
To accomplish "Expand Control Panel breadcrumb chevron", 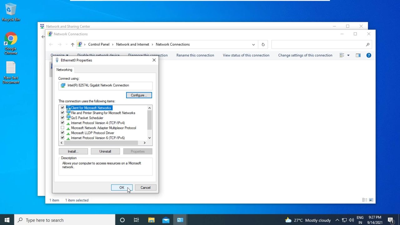I will tap(113, 44).
